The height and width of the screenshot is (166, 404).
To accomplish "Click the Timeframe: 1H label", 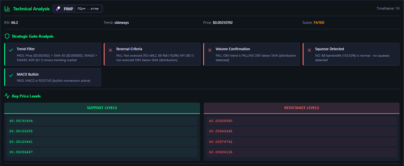I will pyautogui.click(x=388, y=8).
